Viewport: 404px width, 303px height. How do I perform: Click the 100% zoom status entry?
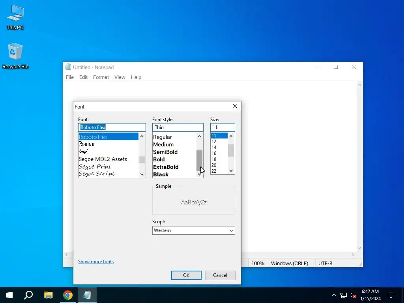258,263
